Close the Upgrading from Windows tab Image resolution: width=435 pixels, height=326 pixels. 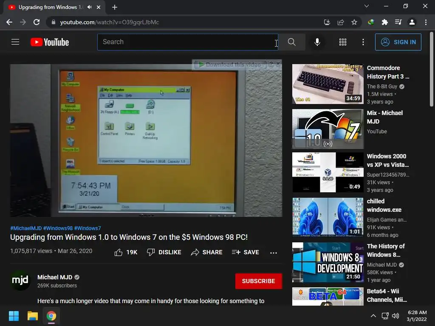click(99, 7)
